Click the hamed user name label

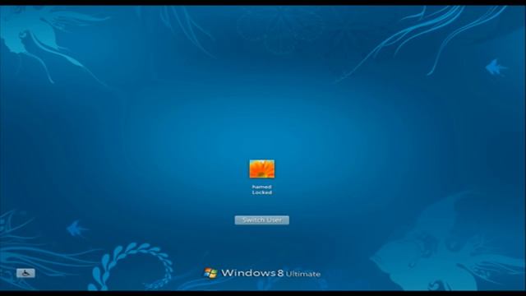pyautogui.click(x=261, y=187)
